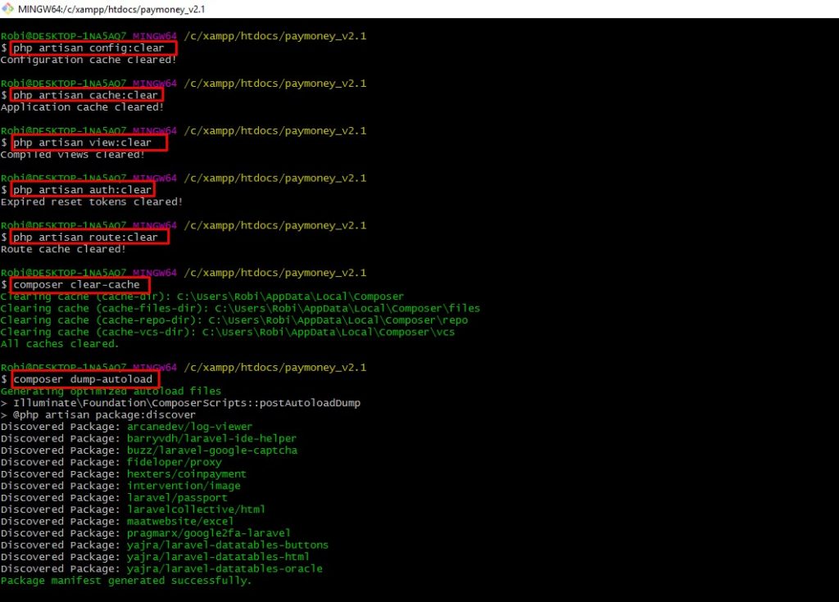Click the 'All caches cleared.' output line

click(x=60, y=344)
